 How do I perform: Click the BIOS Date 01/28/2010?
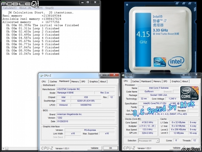[86, 122]
